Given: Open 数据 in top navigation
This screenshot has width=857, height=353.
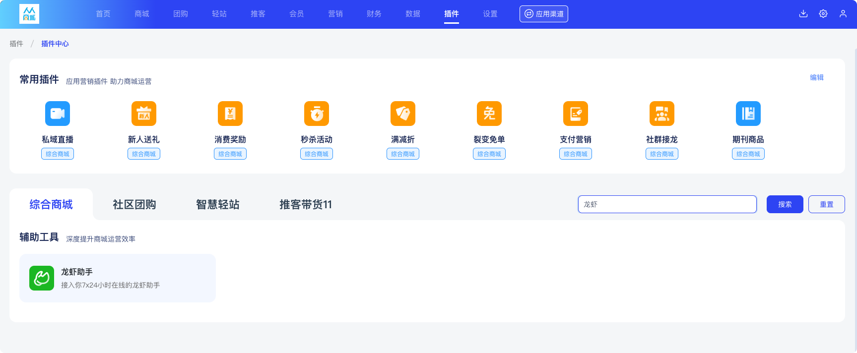Looking at the screenshot, I should (x=413, y=14).
